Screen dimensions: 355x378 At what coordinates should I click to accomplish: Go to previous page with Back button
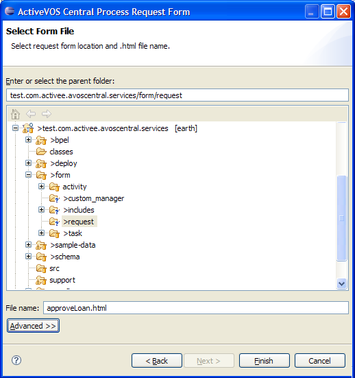click(x=157, y=361)
